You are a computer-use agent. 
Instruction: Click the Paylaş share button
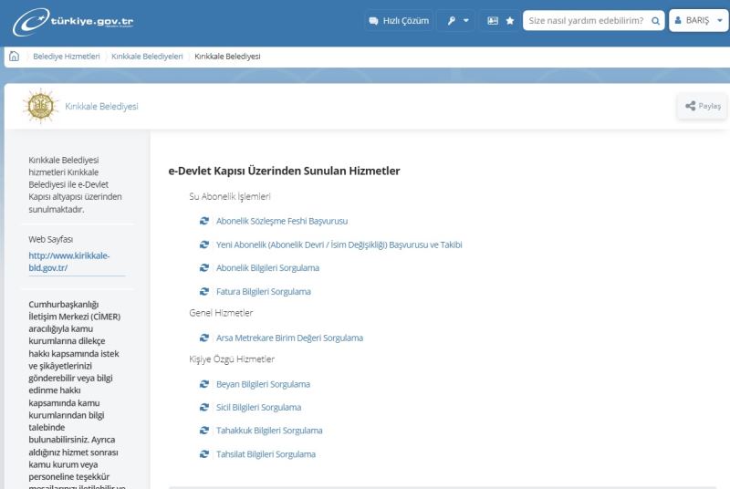(x=703, y=106)
